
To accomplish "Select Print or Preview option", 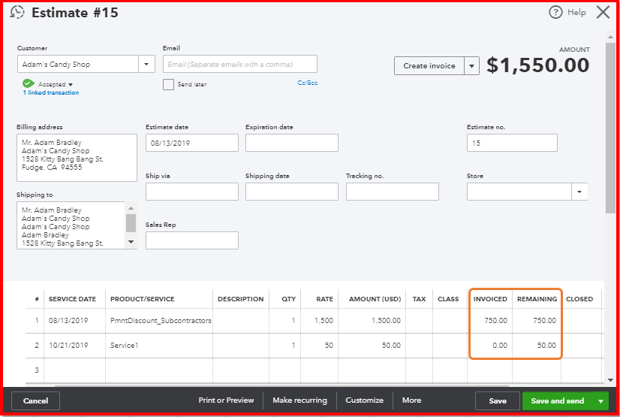I will coord(226,400).
